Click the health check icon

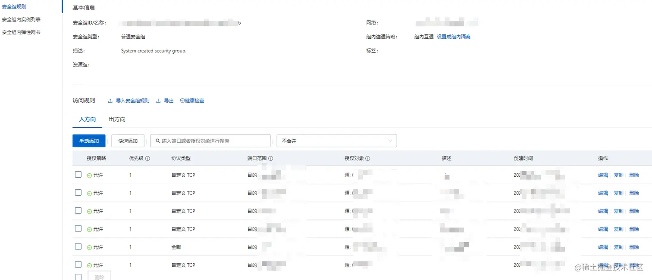click(x=183, y=101)
